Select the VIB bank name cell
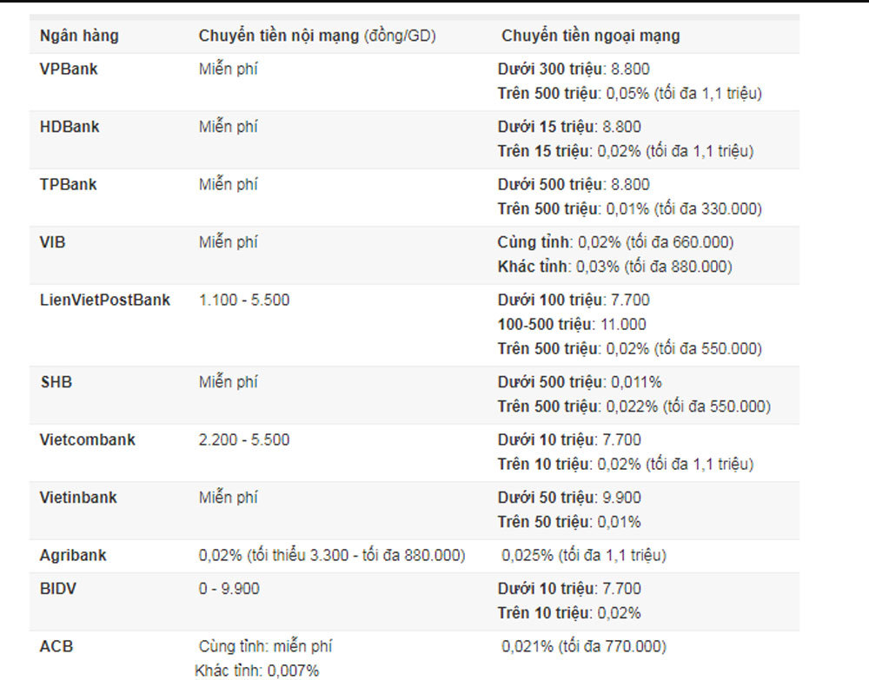Viewport: 869px width, 680px height. pos(52,242)
